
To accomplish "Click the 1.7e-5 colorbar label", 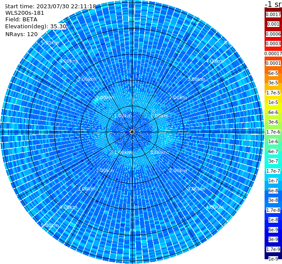I will [273, 93].
